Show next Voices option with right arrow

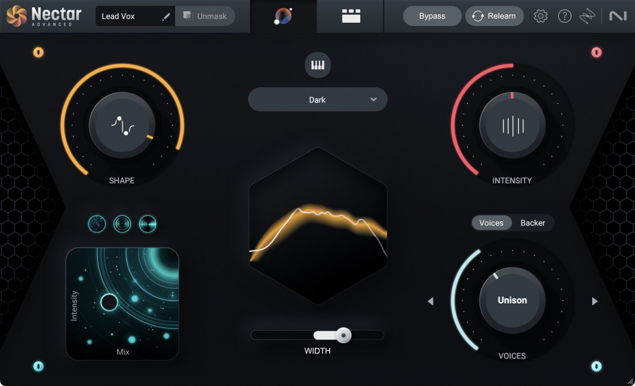(594, 301)
